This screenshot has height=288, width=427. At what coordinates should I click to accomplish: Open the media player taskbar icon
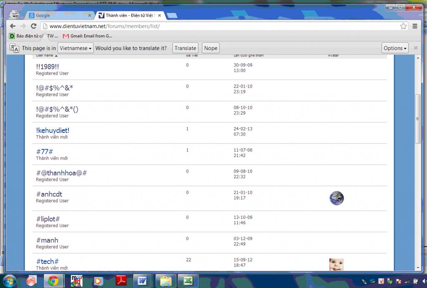tap(98, 281)
